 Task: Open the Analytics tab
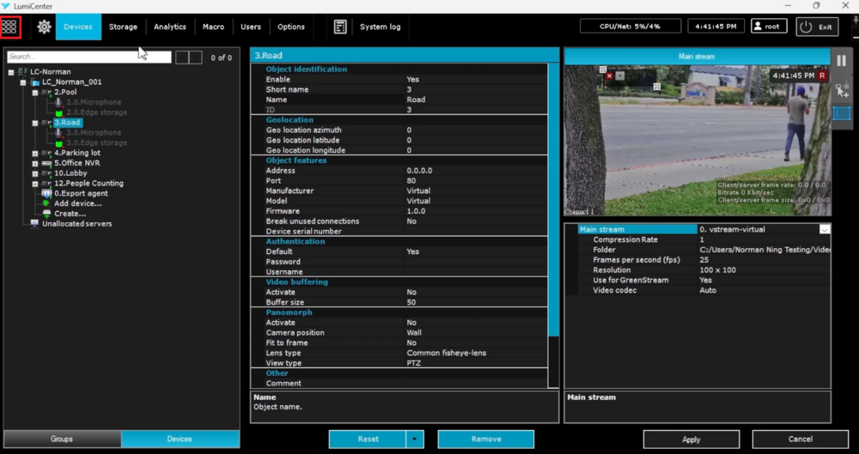coord(170,27)
